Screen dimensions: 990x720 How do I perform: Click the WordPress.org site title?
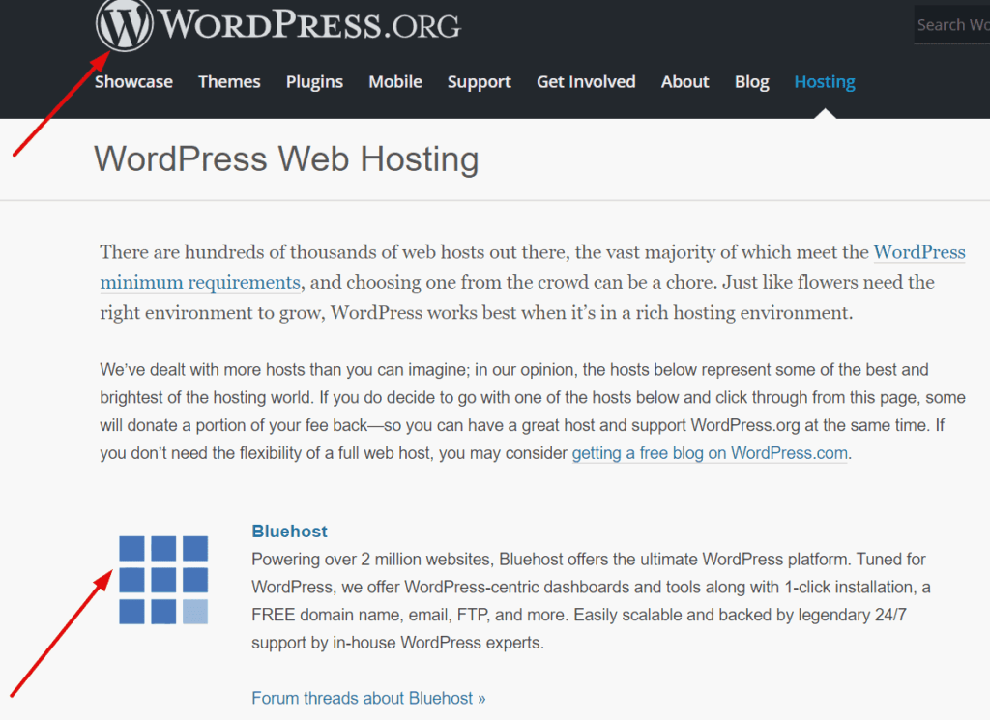[x=309, y=24]
